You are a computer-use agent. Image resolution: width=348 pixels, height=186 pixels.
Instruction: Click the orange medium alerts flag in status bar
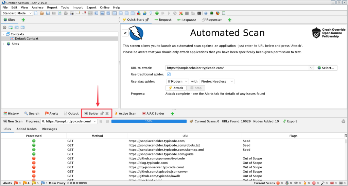pos(24,183)
